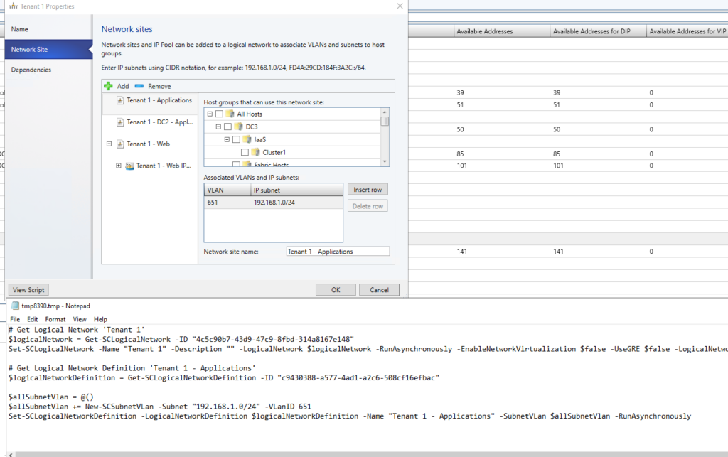Tick the IaaS host group checkbox
728x457 pixels.
(236, 139)
